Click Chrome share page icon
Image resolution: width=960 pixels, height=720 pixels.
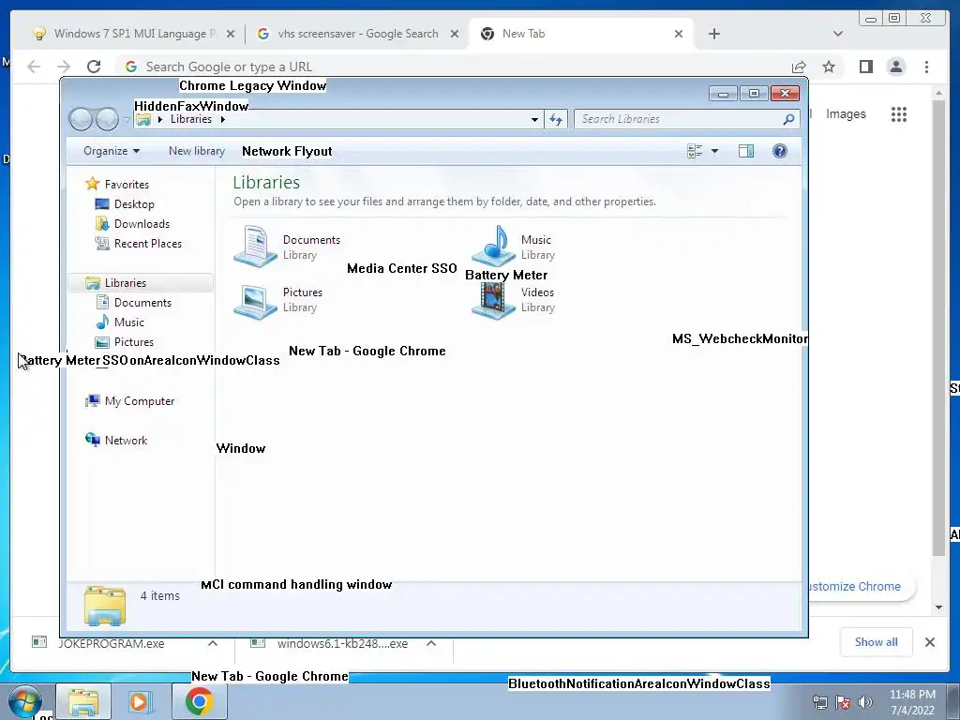coord(799,67)
